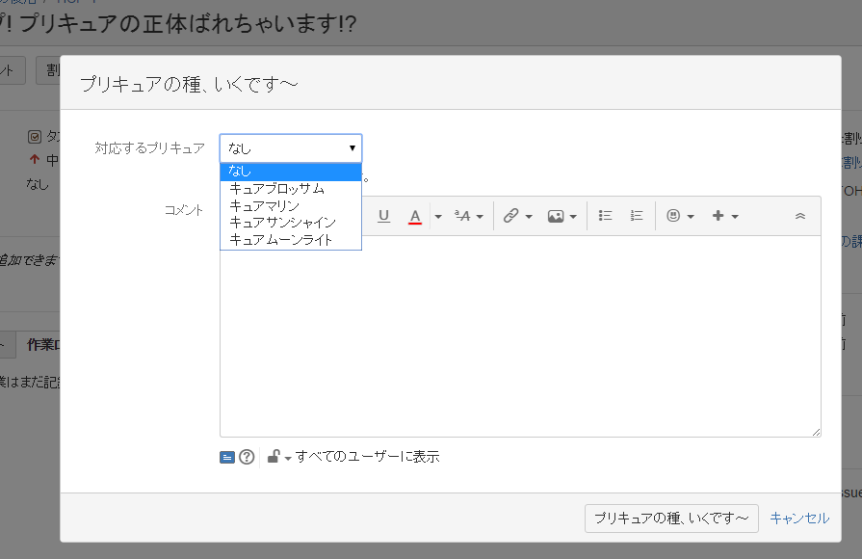This screenshot has width=862, height=559.
Task: Click the キャンセル link
Action: pyautogui.click(x=799, y=518)
